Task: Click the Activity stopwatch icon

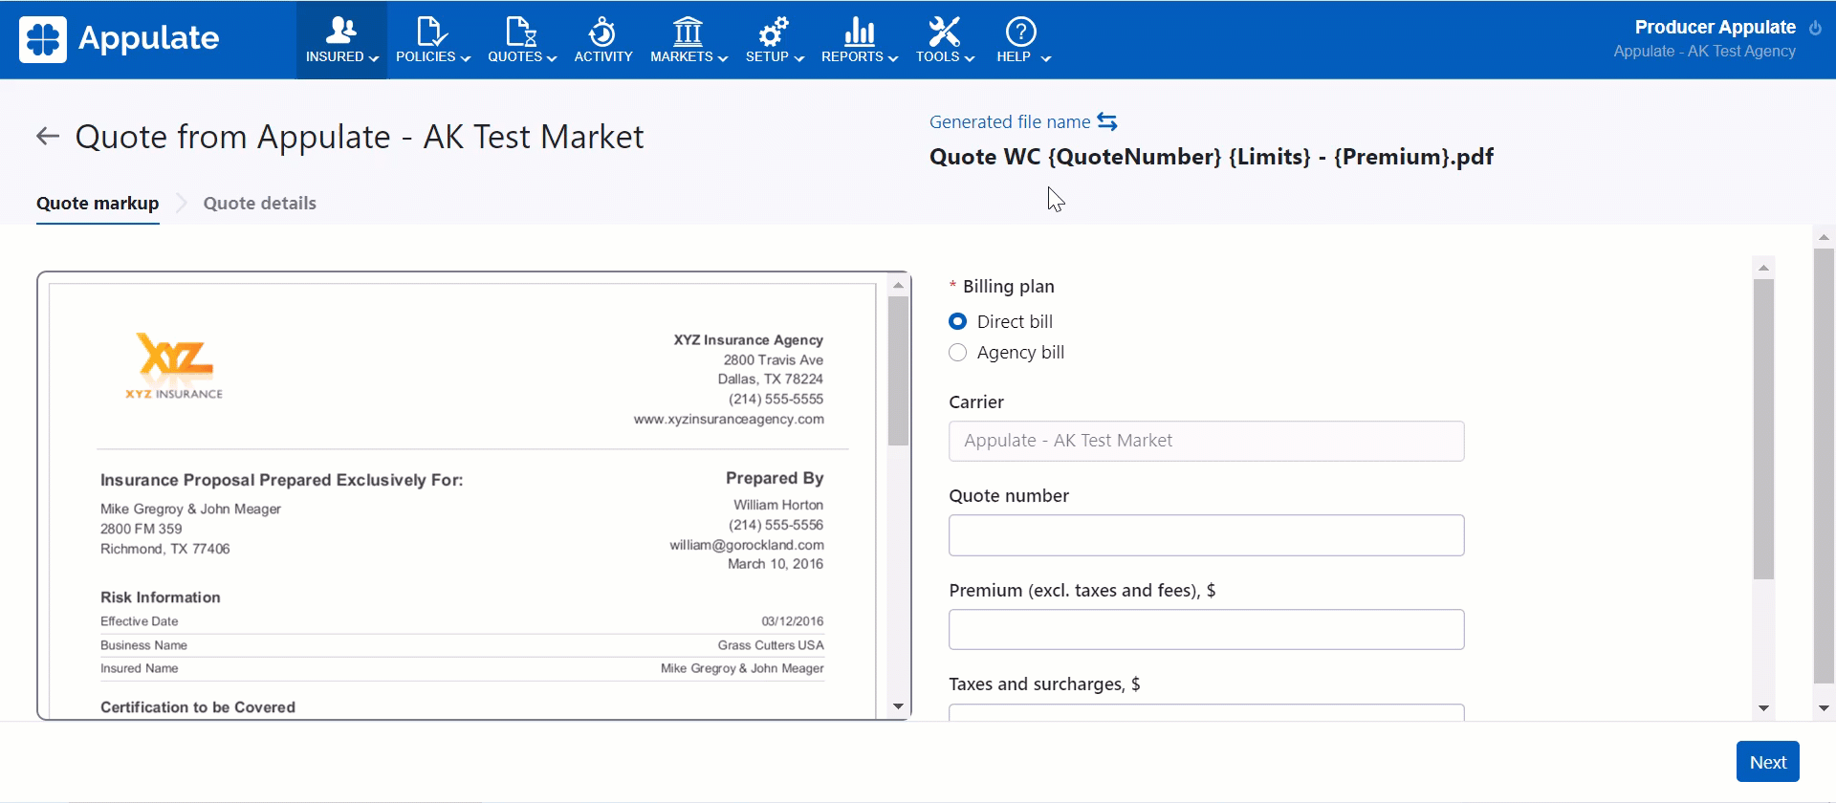Action: point(602,32)
